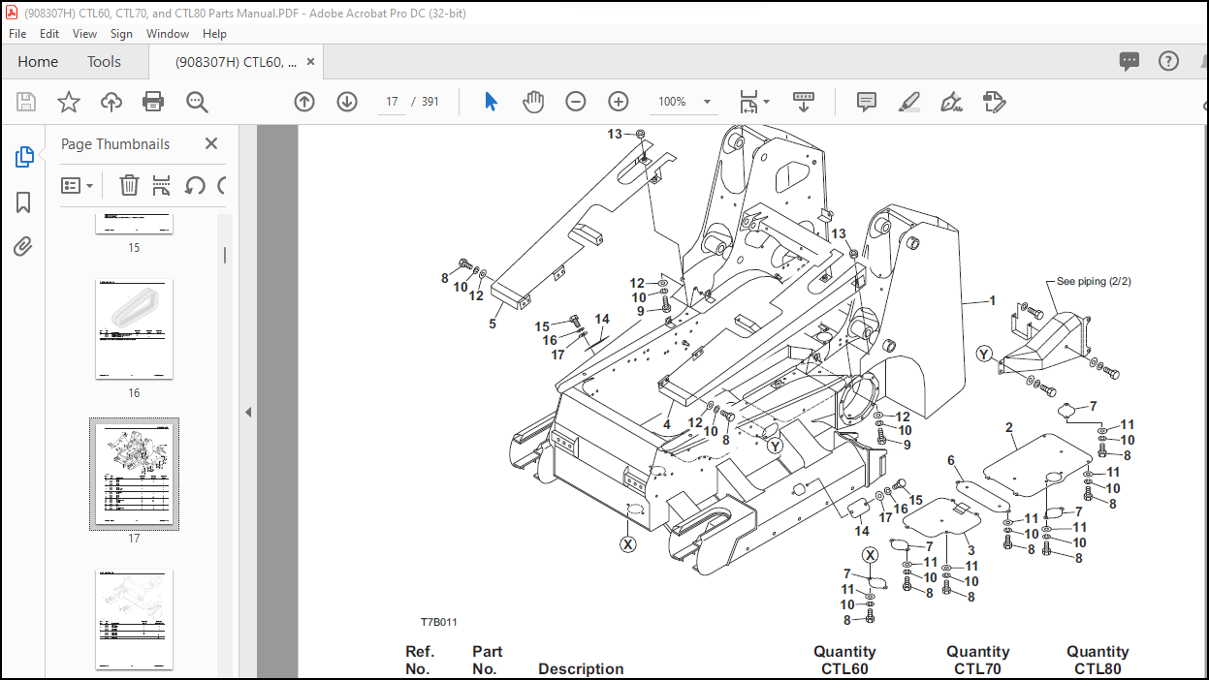Viewport: 1209px width, 680px height.
Task: Click the 'Part No.' column header
Action: 488,661
